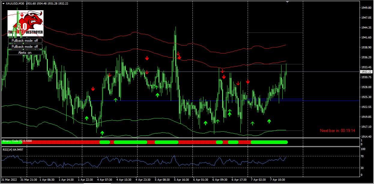Viewport: 374px width, 184px height.
Task: Click the 1936.20 price axis label
Action: [366, 57]
